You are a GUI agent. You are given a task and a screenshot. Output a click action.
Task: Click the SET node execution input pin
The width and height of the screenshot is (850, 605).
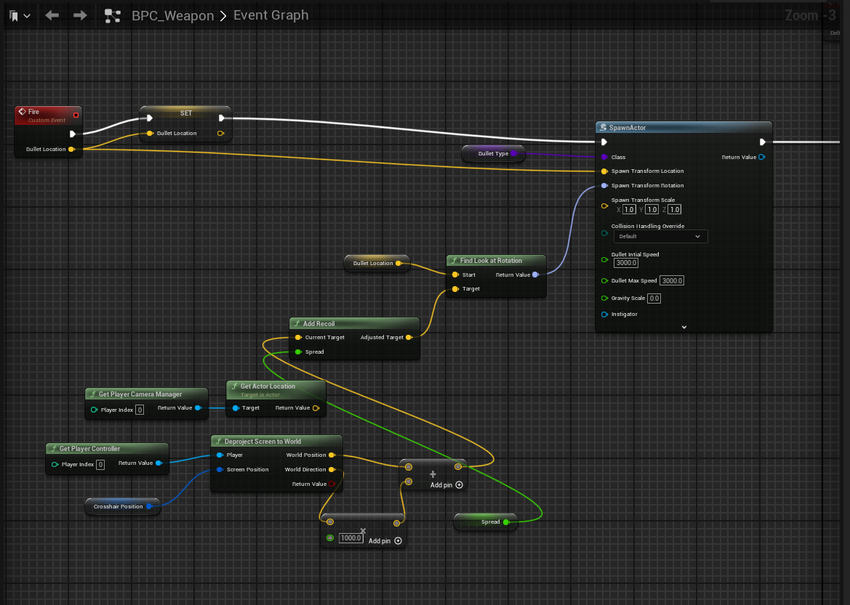[x=150, y=118]
